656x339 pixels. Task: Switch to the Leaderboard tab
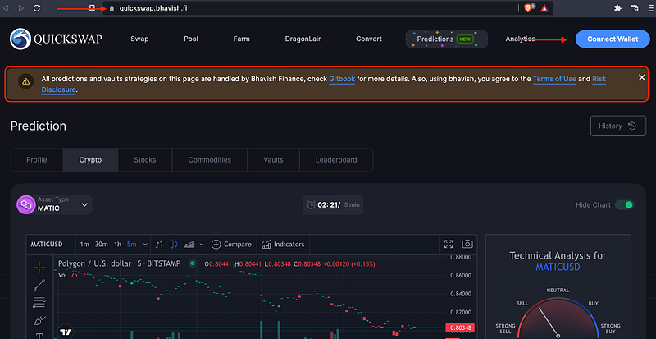[x=336, y=160]
